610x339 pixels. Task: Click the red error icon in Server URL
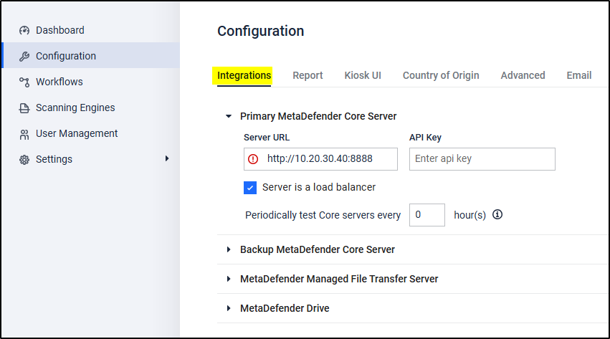[x=253, y=159]
